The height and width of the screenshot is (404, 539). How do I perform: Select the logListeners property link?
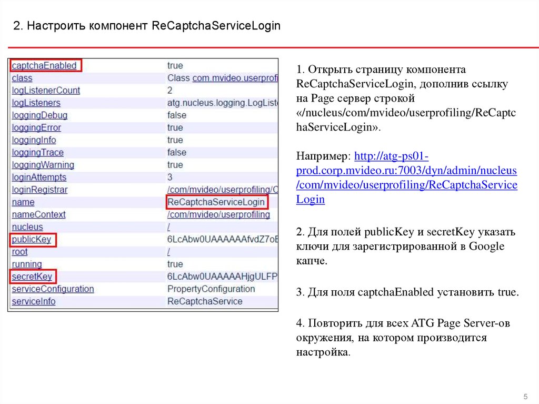point(36,103)
